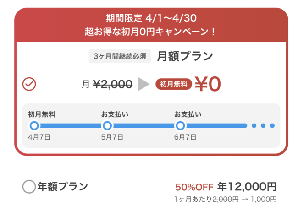Image resolution: width=298 pixels, height=216 pixels.
Task: Select the 年額プラン radio button
Action: (x=28, y=186)
